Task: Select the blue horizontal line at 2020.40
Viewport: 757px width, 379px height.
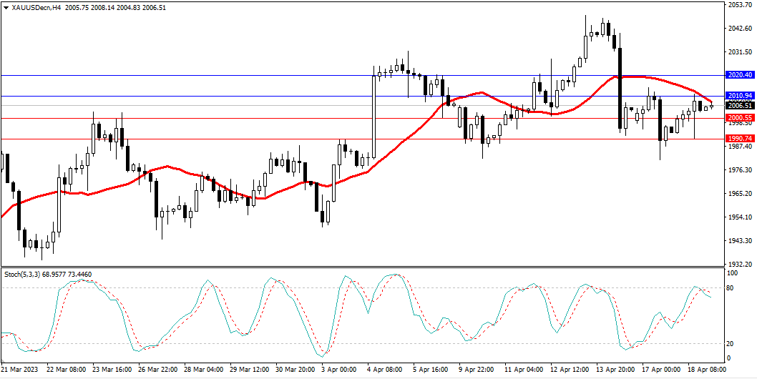Action: pos(362,75)
